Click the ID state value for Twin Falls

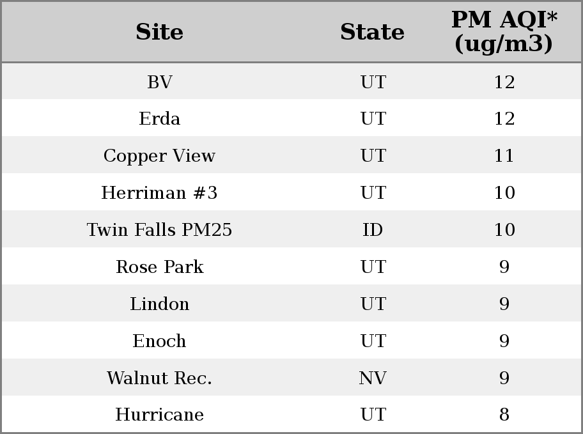[x=373, y=229]
